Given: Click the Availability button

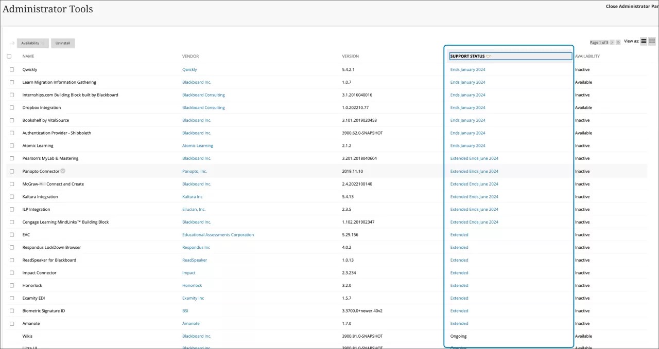Looking at the screenshot, I should coord(32,43).
